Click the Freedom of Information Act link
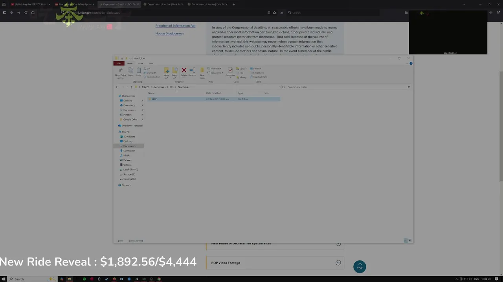503x282 pixels. [175, 26]
